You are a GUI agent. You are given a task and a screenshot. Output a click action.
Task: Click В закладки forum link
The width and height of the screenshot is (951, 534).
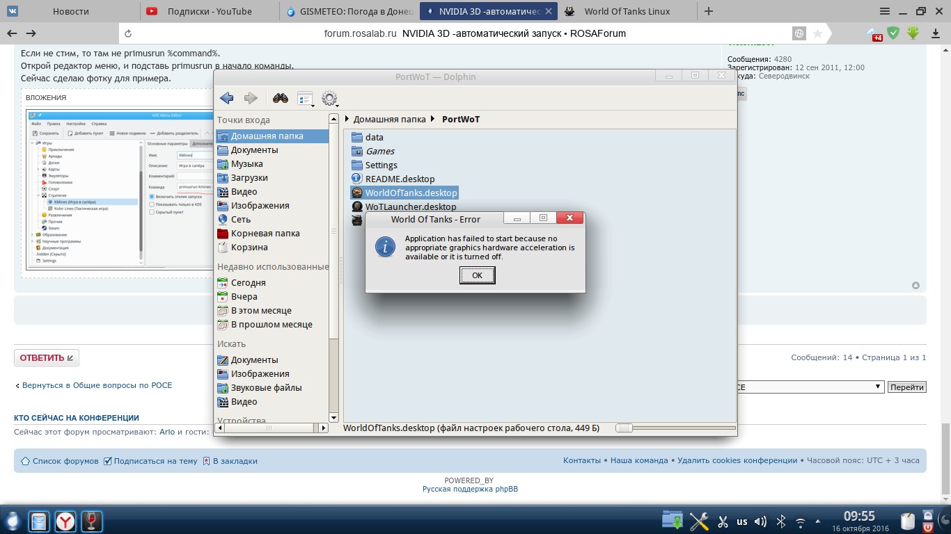click(x=235, y=460)
